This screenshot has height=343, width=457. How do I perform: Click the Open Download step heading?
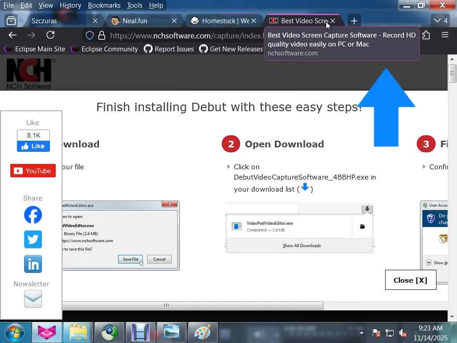pyautogui.click(x=284, y=144)
